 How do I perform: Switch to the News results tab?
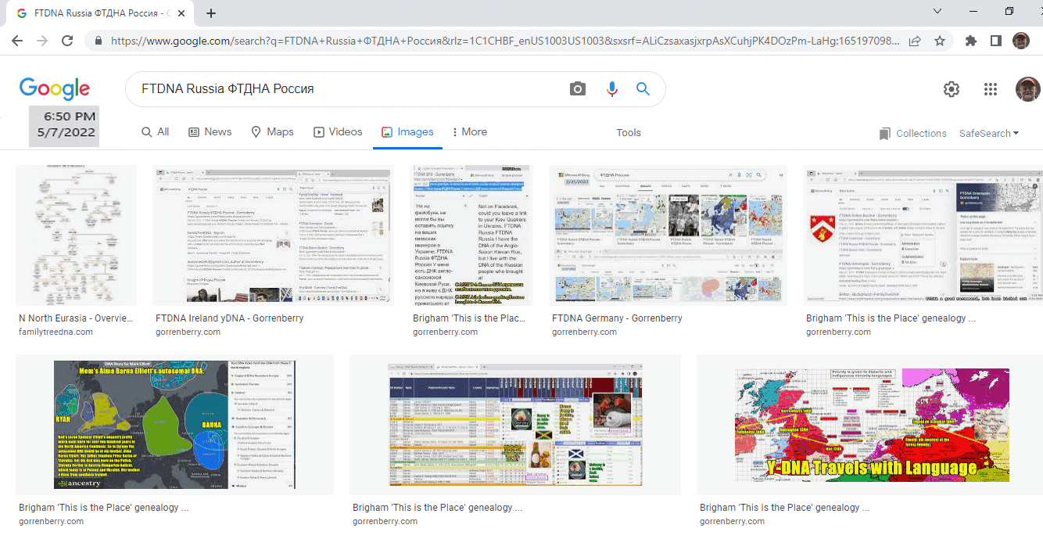pyautogui.click(x=210, y=132)
